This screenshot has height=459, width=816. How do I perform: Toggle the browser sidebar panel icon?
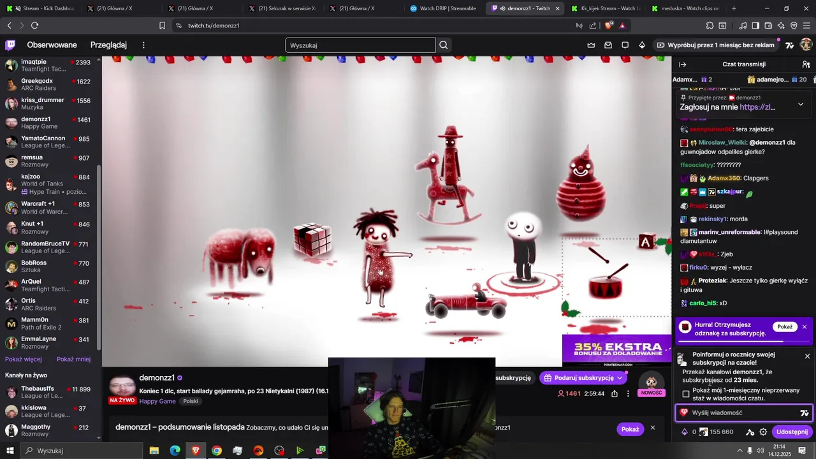pos(755,25)
